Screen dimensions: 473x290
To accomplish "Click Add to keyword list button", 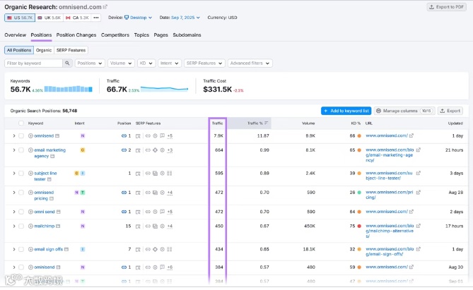I will (x=346, y=111).
